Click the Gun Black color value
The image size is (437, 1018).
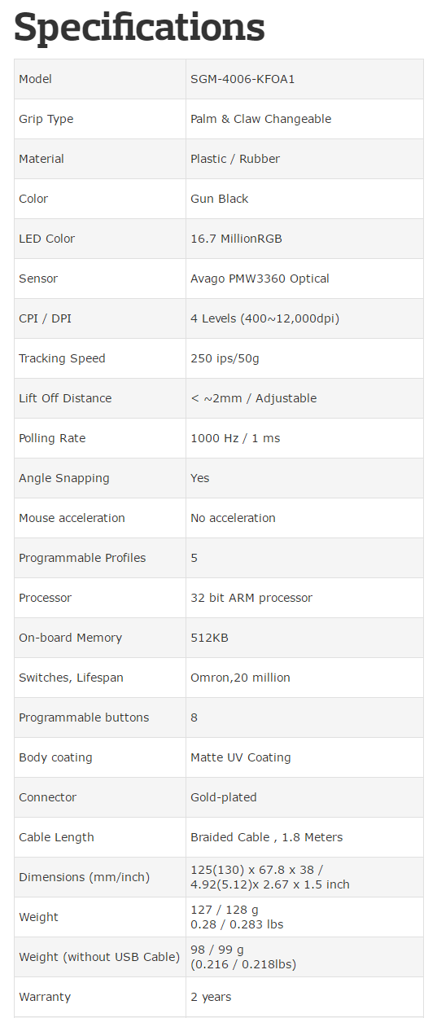click(219, 199)
